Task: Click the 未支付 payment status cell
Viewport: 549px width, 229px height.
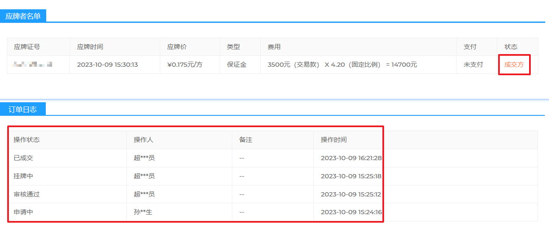Action: pyautogui.click(x=473, y=65)
